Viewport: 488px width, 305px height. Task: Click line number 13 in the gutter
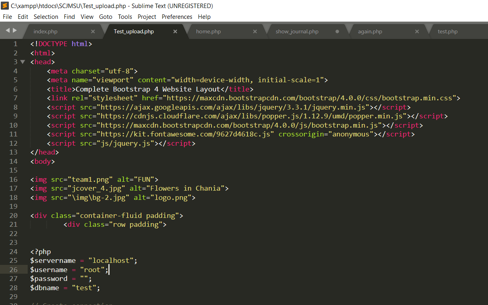(13, 152)
